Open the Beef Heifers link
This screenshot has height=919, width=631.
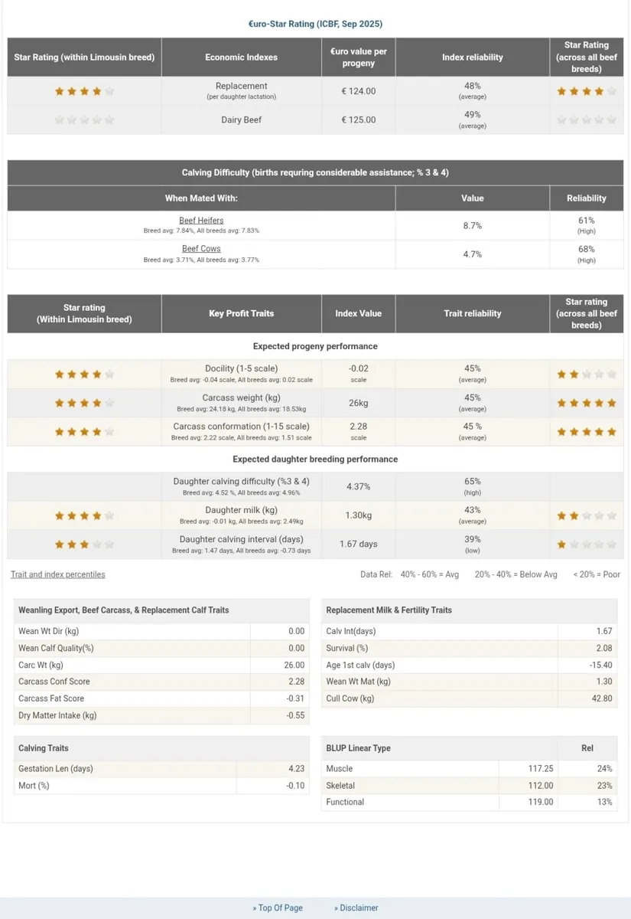click(201, 221)
